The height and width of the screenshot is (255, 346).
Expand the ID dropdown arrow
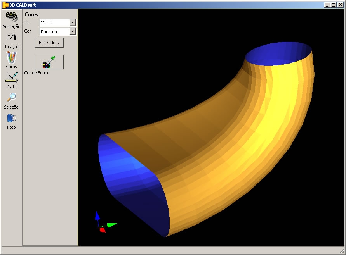[x=72, y=23]
